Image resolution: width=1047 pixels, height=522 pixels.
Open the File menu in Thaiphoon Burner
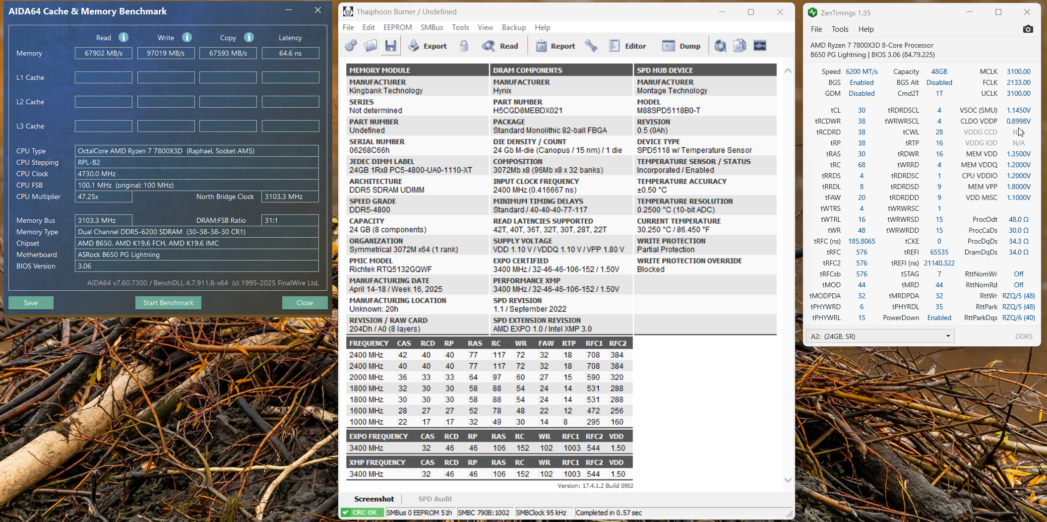[348, 27]
